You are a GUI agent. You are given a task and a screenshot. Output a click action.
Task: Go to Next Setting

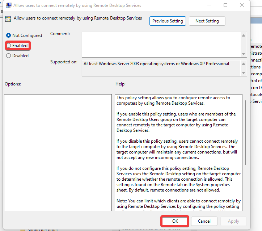(x=207, y=21)
